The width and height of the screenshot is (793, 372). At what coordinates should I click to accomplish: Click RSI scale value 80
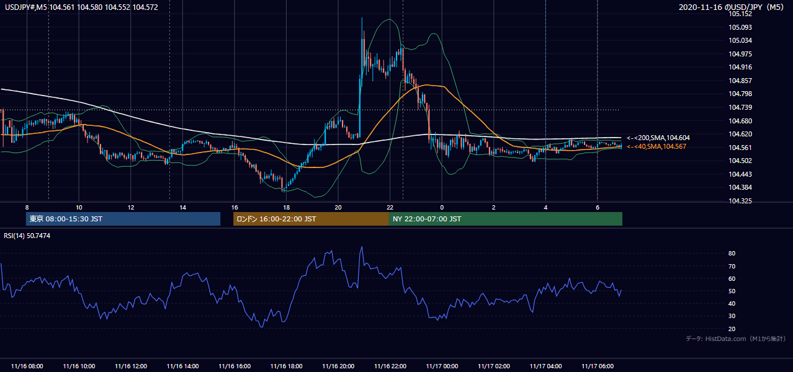(732, 254)
